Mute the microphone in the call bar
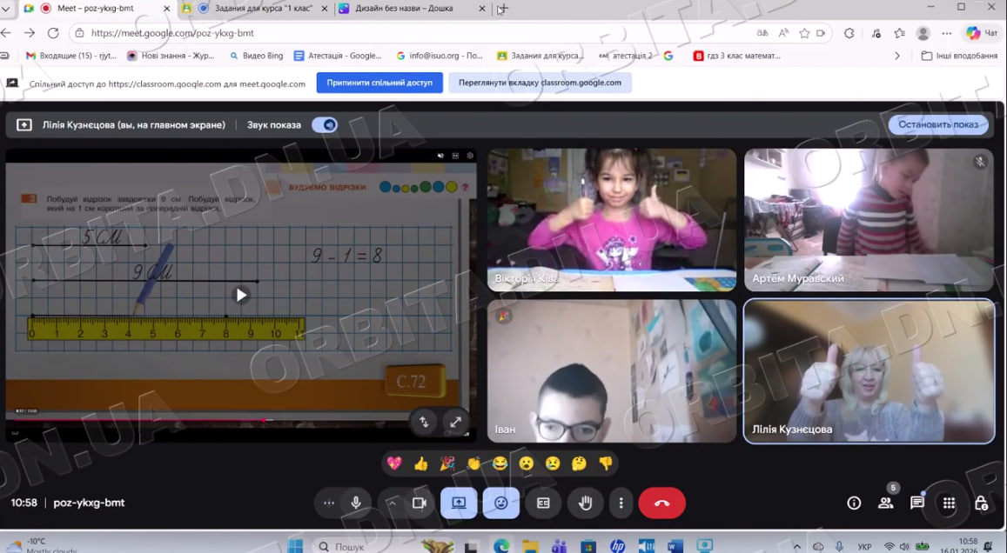Viewport: 1007px width, 553px height. point(356,503)
